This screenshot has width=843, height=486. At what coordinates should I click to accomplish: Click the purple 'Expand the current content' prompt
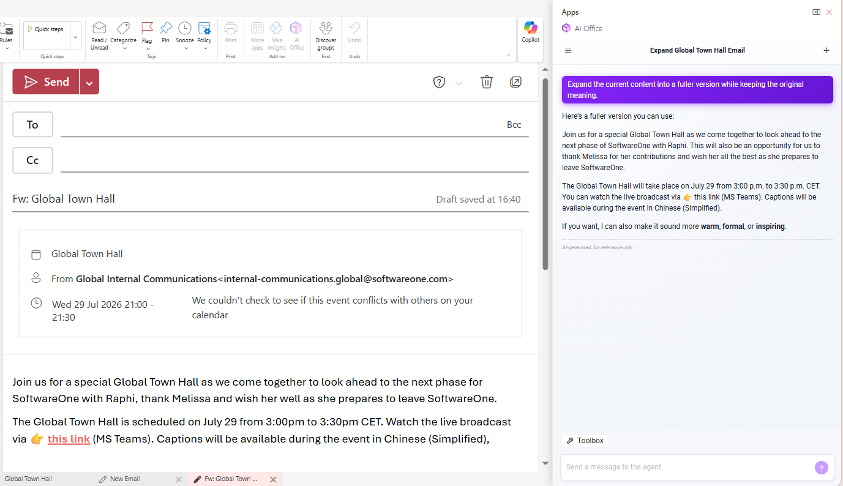697,90
